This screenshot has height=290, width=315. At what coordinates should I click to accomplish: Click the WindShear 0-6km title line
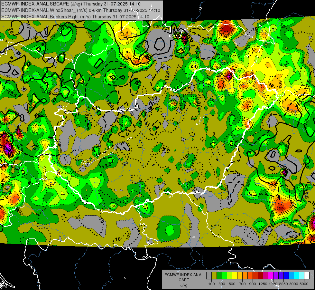pos(80,10)
